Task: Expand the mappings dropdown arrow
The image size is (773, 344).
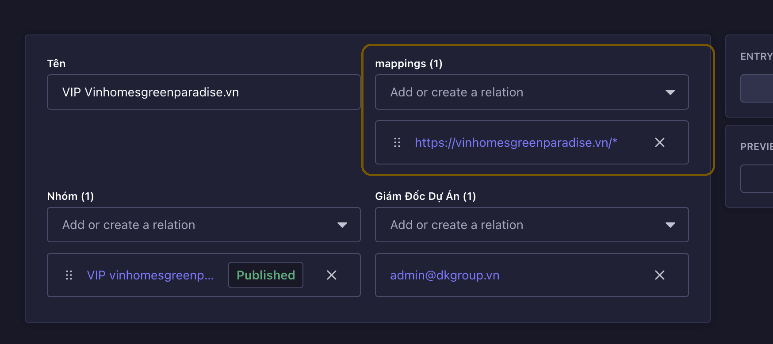Action: pos(670,92)
